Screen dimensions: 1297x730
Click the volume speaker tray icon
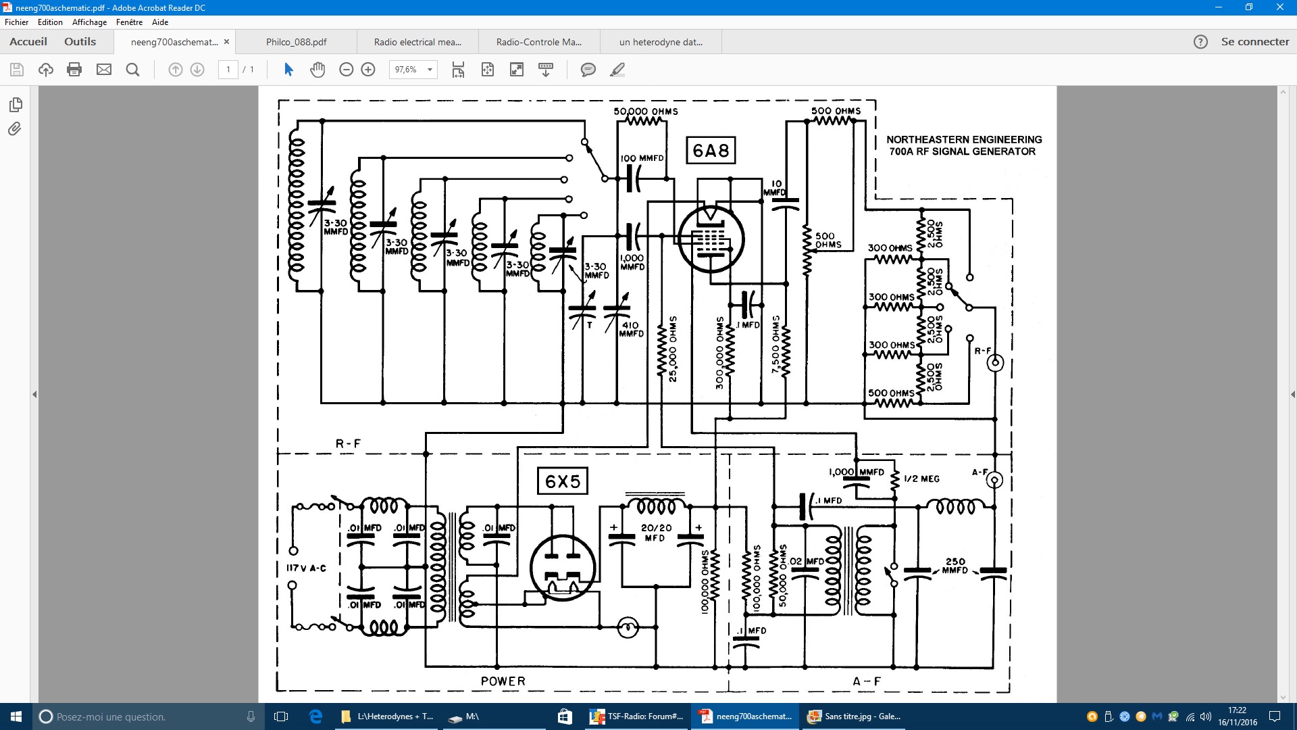pyautogui.click(x=1206, y=716)
